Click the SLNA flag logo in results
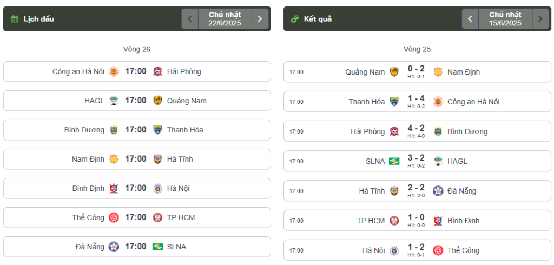Viewport: 554px width, 265px height. tap(394, 162)
